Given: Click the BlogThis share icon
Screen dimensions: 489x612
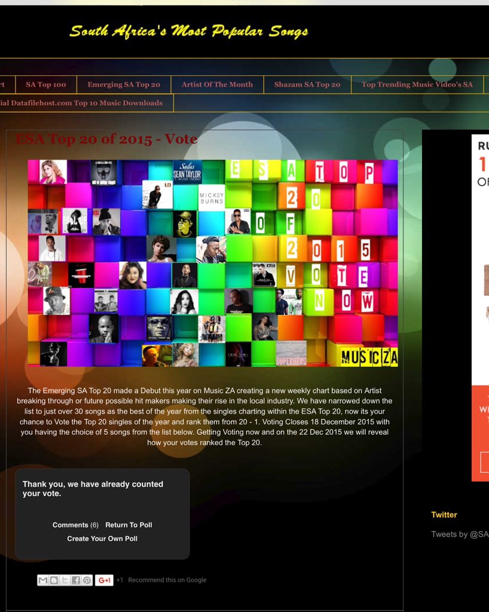Looking at the screenshot, I should pyautogui.click(x=54, y=580).
